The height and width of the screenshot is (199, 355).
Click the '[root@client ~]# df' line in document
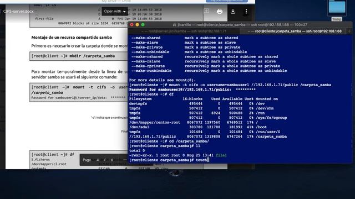53,155
